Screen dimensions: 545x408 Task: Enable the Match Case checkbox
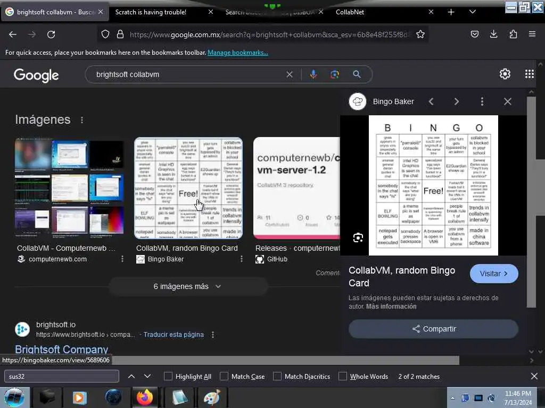click(x=224, y=377)
